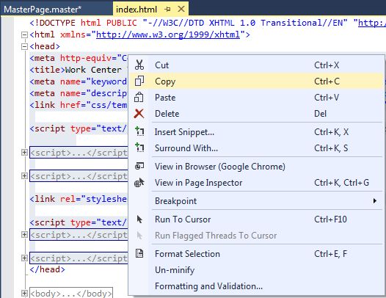Click the Format Selection document icon

tap(139, 253)
